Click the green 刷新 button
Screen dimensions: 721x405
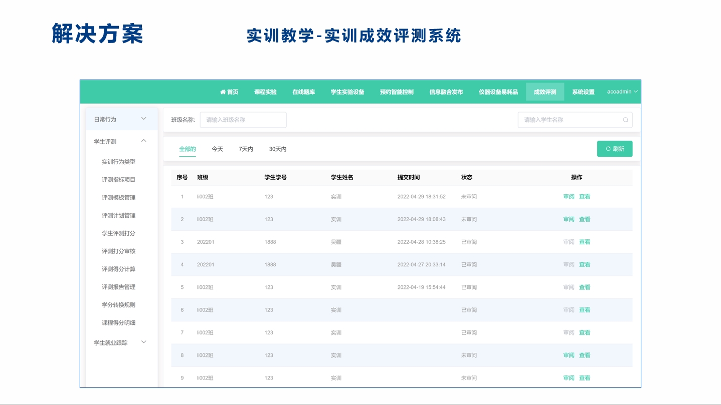615,149
